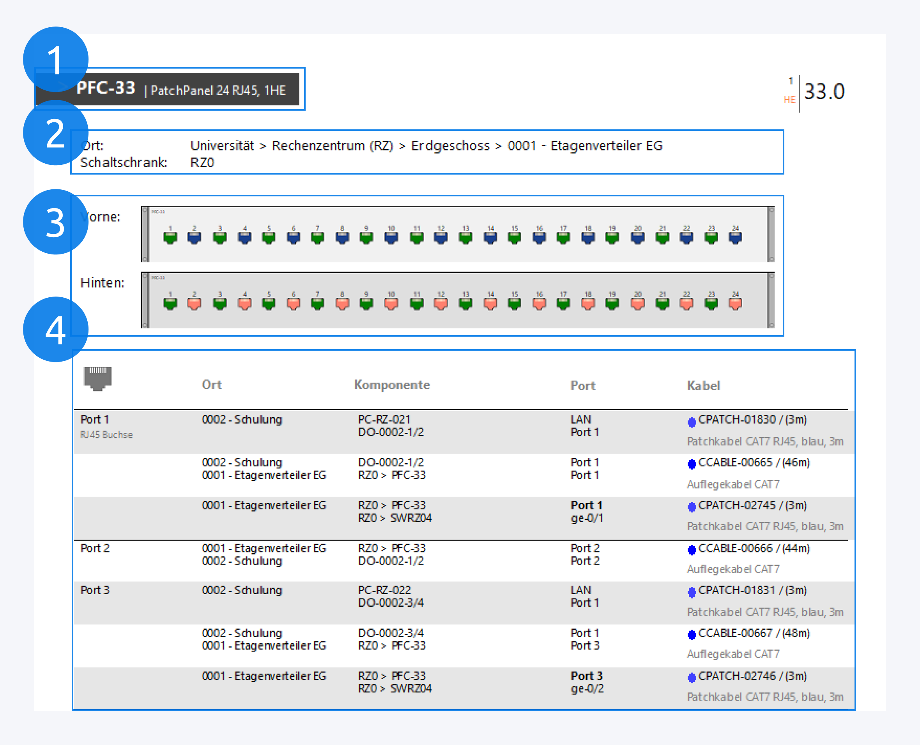
Task: Click rear panel port 14 red jack
Action: tap(490, 303)
